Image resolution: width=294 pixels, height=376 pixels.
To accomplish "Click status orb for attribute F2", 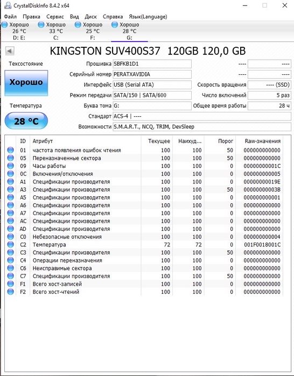I will point(11,292).
